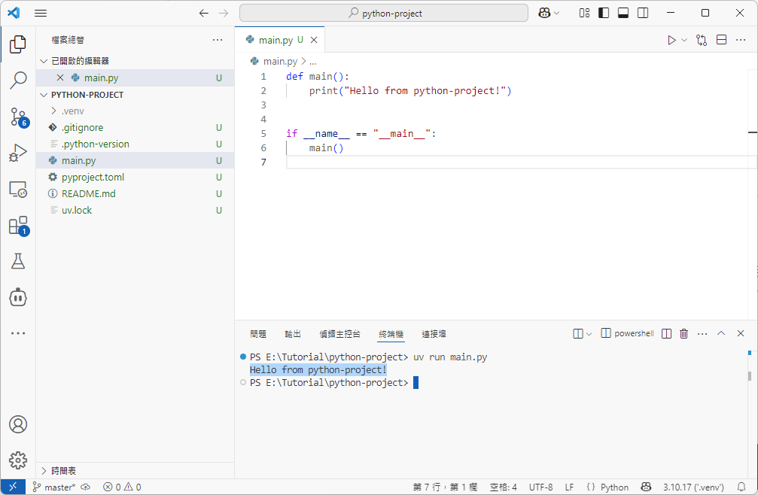758x495 pixels.
Task: Click the remote window icon in the status bar
Action: point(13,487)
